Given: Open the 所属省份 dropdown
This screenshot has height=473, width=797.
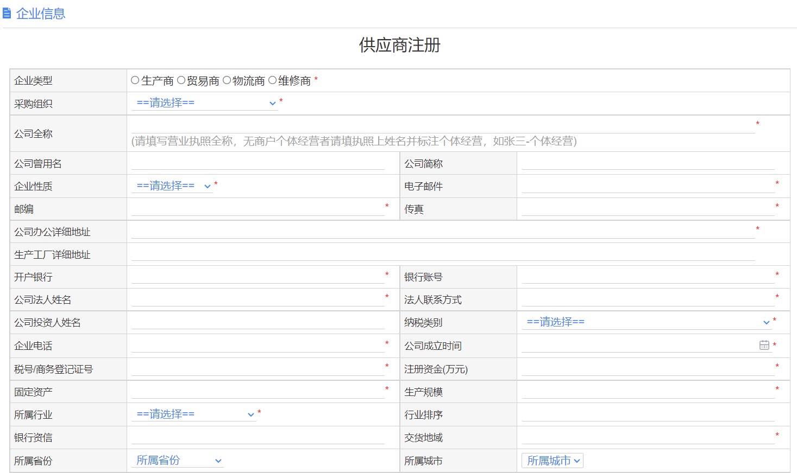Looking at the screenshot, I should pos(178,461).
